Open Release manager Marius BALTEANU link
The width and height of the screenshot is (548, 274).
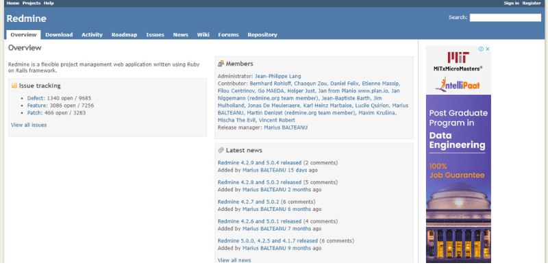(286, 127)
